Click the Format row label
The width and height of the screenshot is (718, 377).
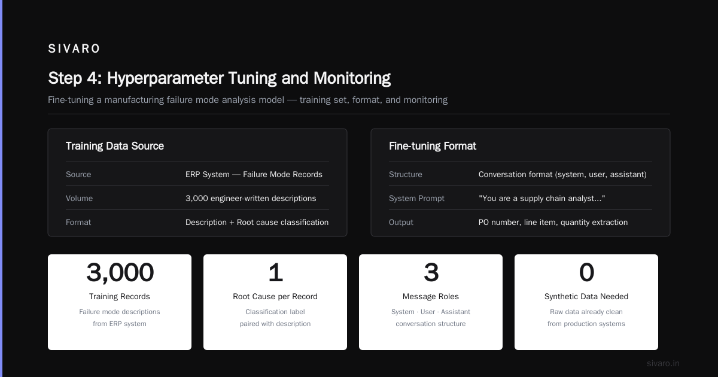78,222
